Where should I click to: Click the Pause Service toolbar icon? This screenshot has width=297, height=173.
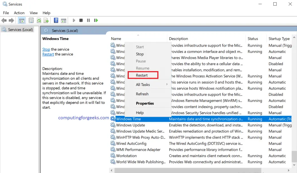88,20
